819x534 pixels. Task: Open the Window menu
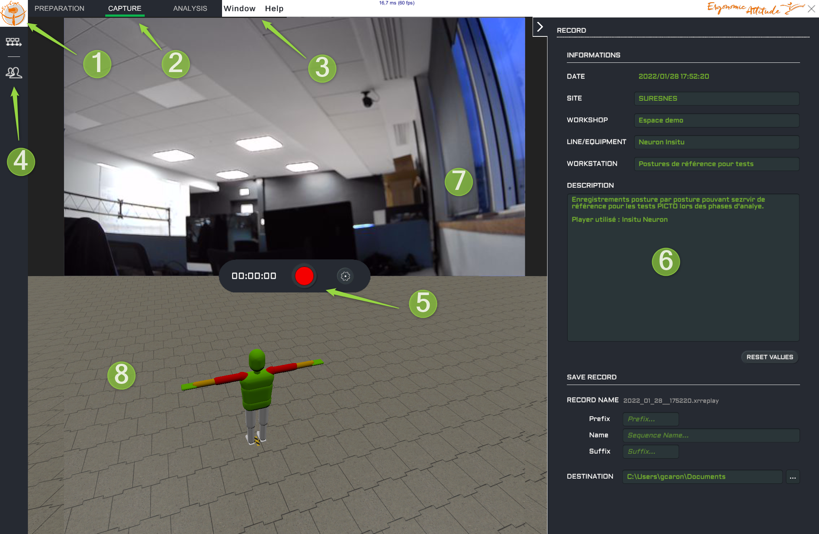240,9
